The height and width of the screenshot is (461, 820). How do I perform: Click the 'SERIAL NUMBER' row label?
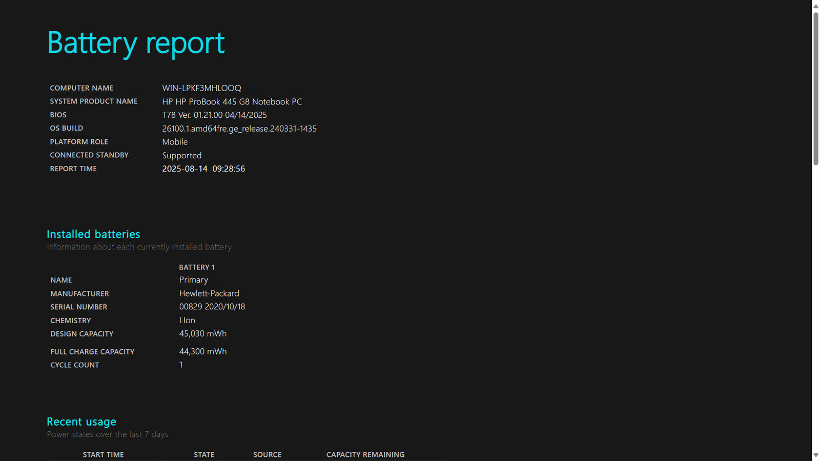tap(79, 307)
